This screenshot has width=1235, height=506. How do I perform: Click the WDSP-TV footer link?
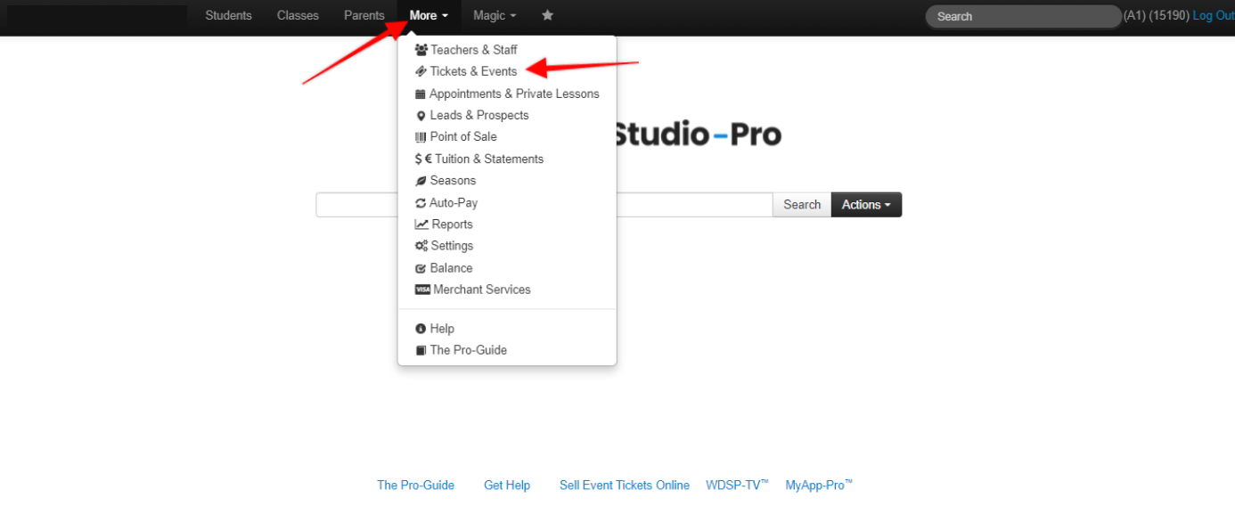pos(737,486)
